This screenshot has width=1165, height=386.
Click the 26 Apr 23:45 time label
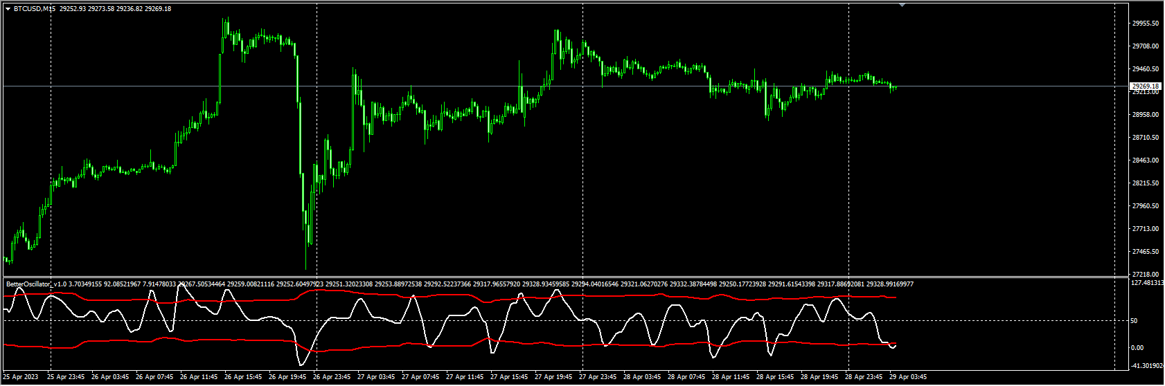[x=332, y=377]
